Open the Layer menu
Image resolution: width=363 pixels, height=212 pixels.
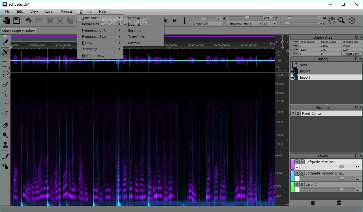(49, 12)
